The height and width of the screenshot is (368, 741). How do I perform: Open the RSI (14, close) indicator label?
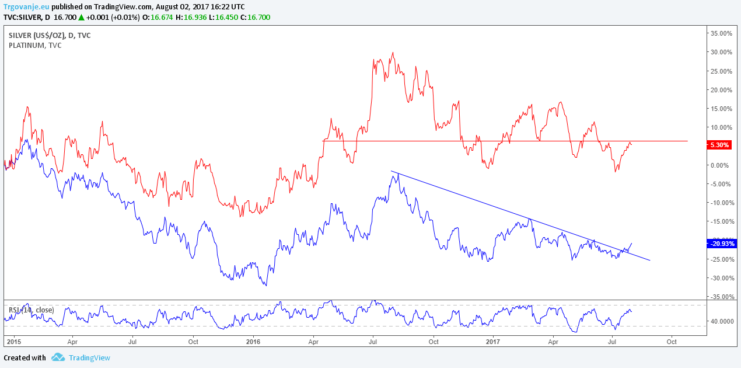pos(31,310)
